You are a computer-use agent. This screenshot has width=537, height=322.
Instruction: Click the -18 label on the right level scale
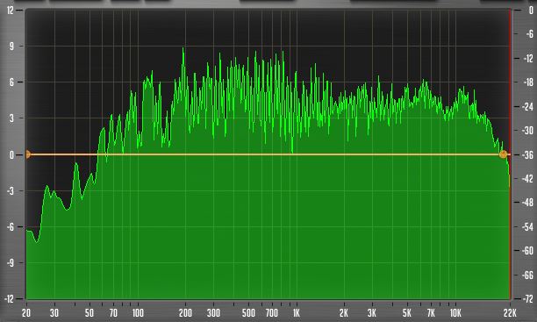(527, 82)
